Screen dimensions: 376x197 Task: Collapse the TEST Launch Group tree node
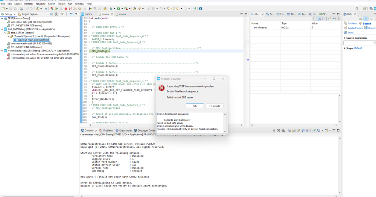point(2,18)
